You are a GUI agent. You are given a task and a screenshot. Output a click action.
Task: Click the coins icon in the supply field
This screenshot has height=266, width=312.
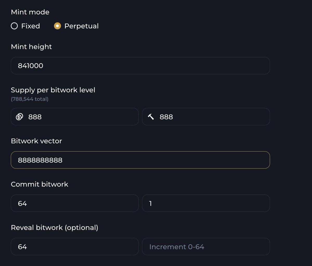click(x=19, y=117)
